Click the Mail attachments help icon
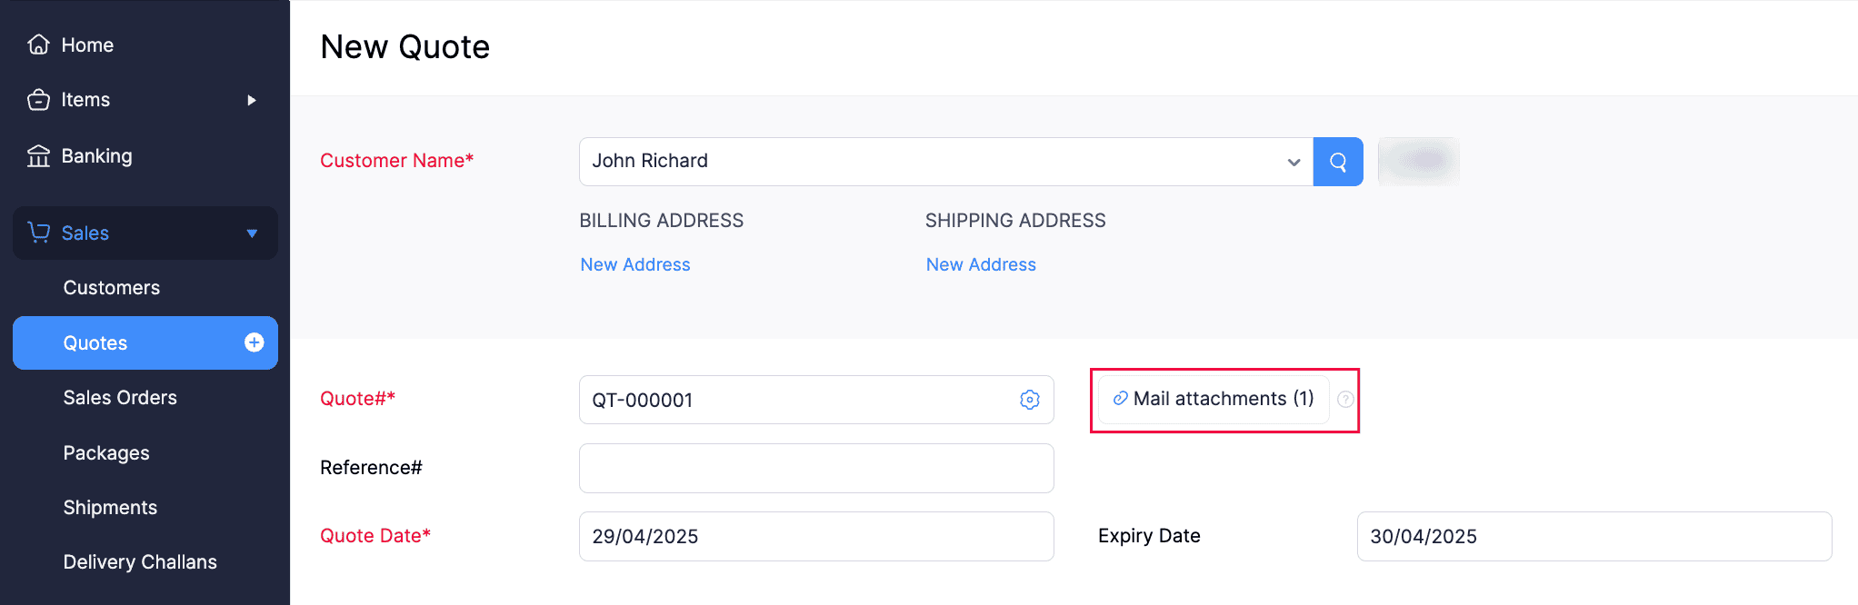 1346,399
